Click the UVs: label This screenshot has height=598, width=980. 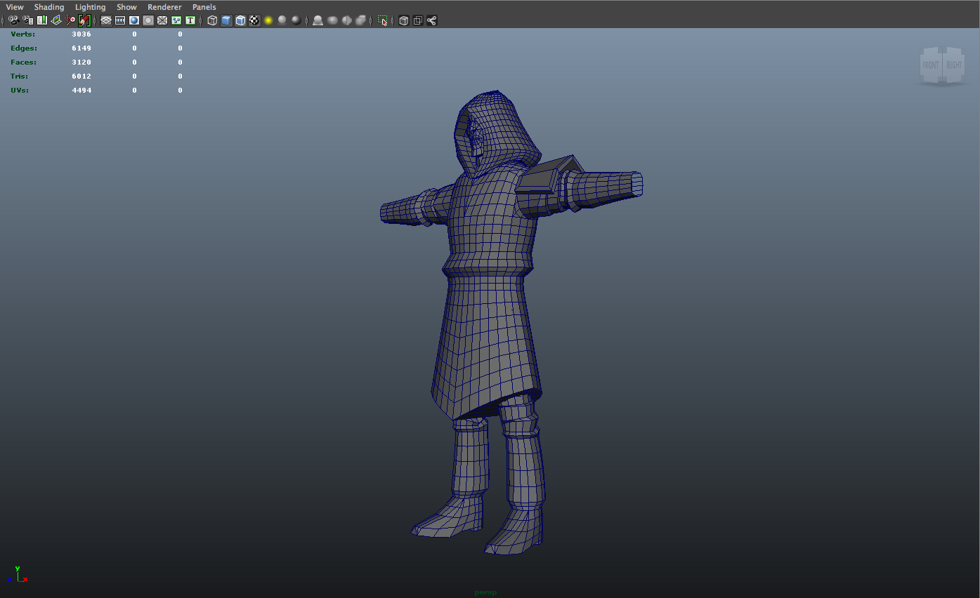[x=20, y=90]
